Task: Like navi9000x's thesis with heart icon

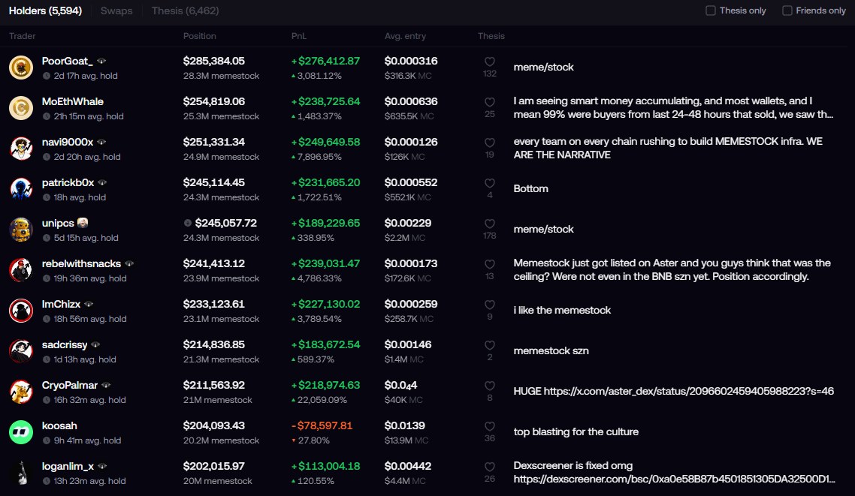Action: 490,143
